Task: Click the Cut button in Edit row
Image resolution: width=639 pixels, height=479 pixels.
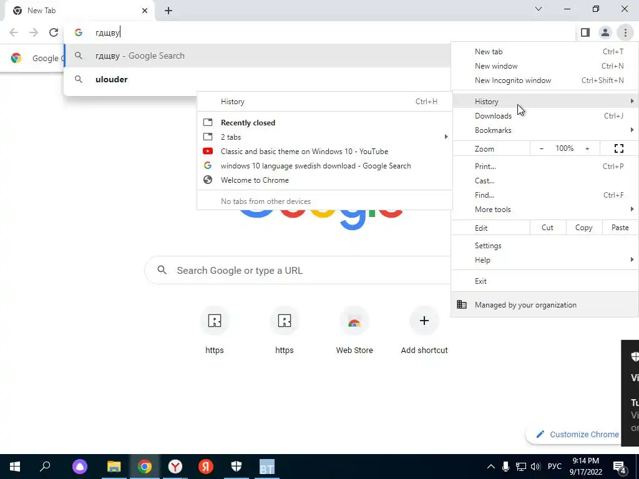Action: tap(548, 228)
